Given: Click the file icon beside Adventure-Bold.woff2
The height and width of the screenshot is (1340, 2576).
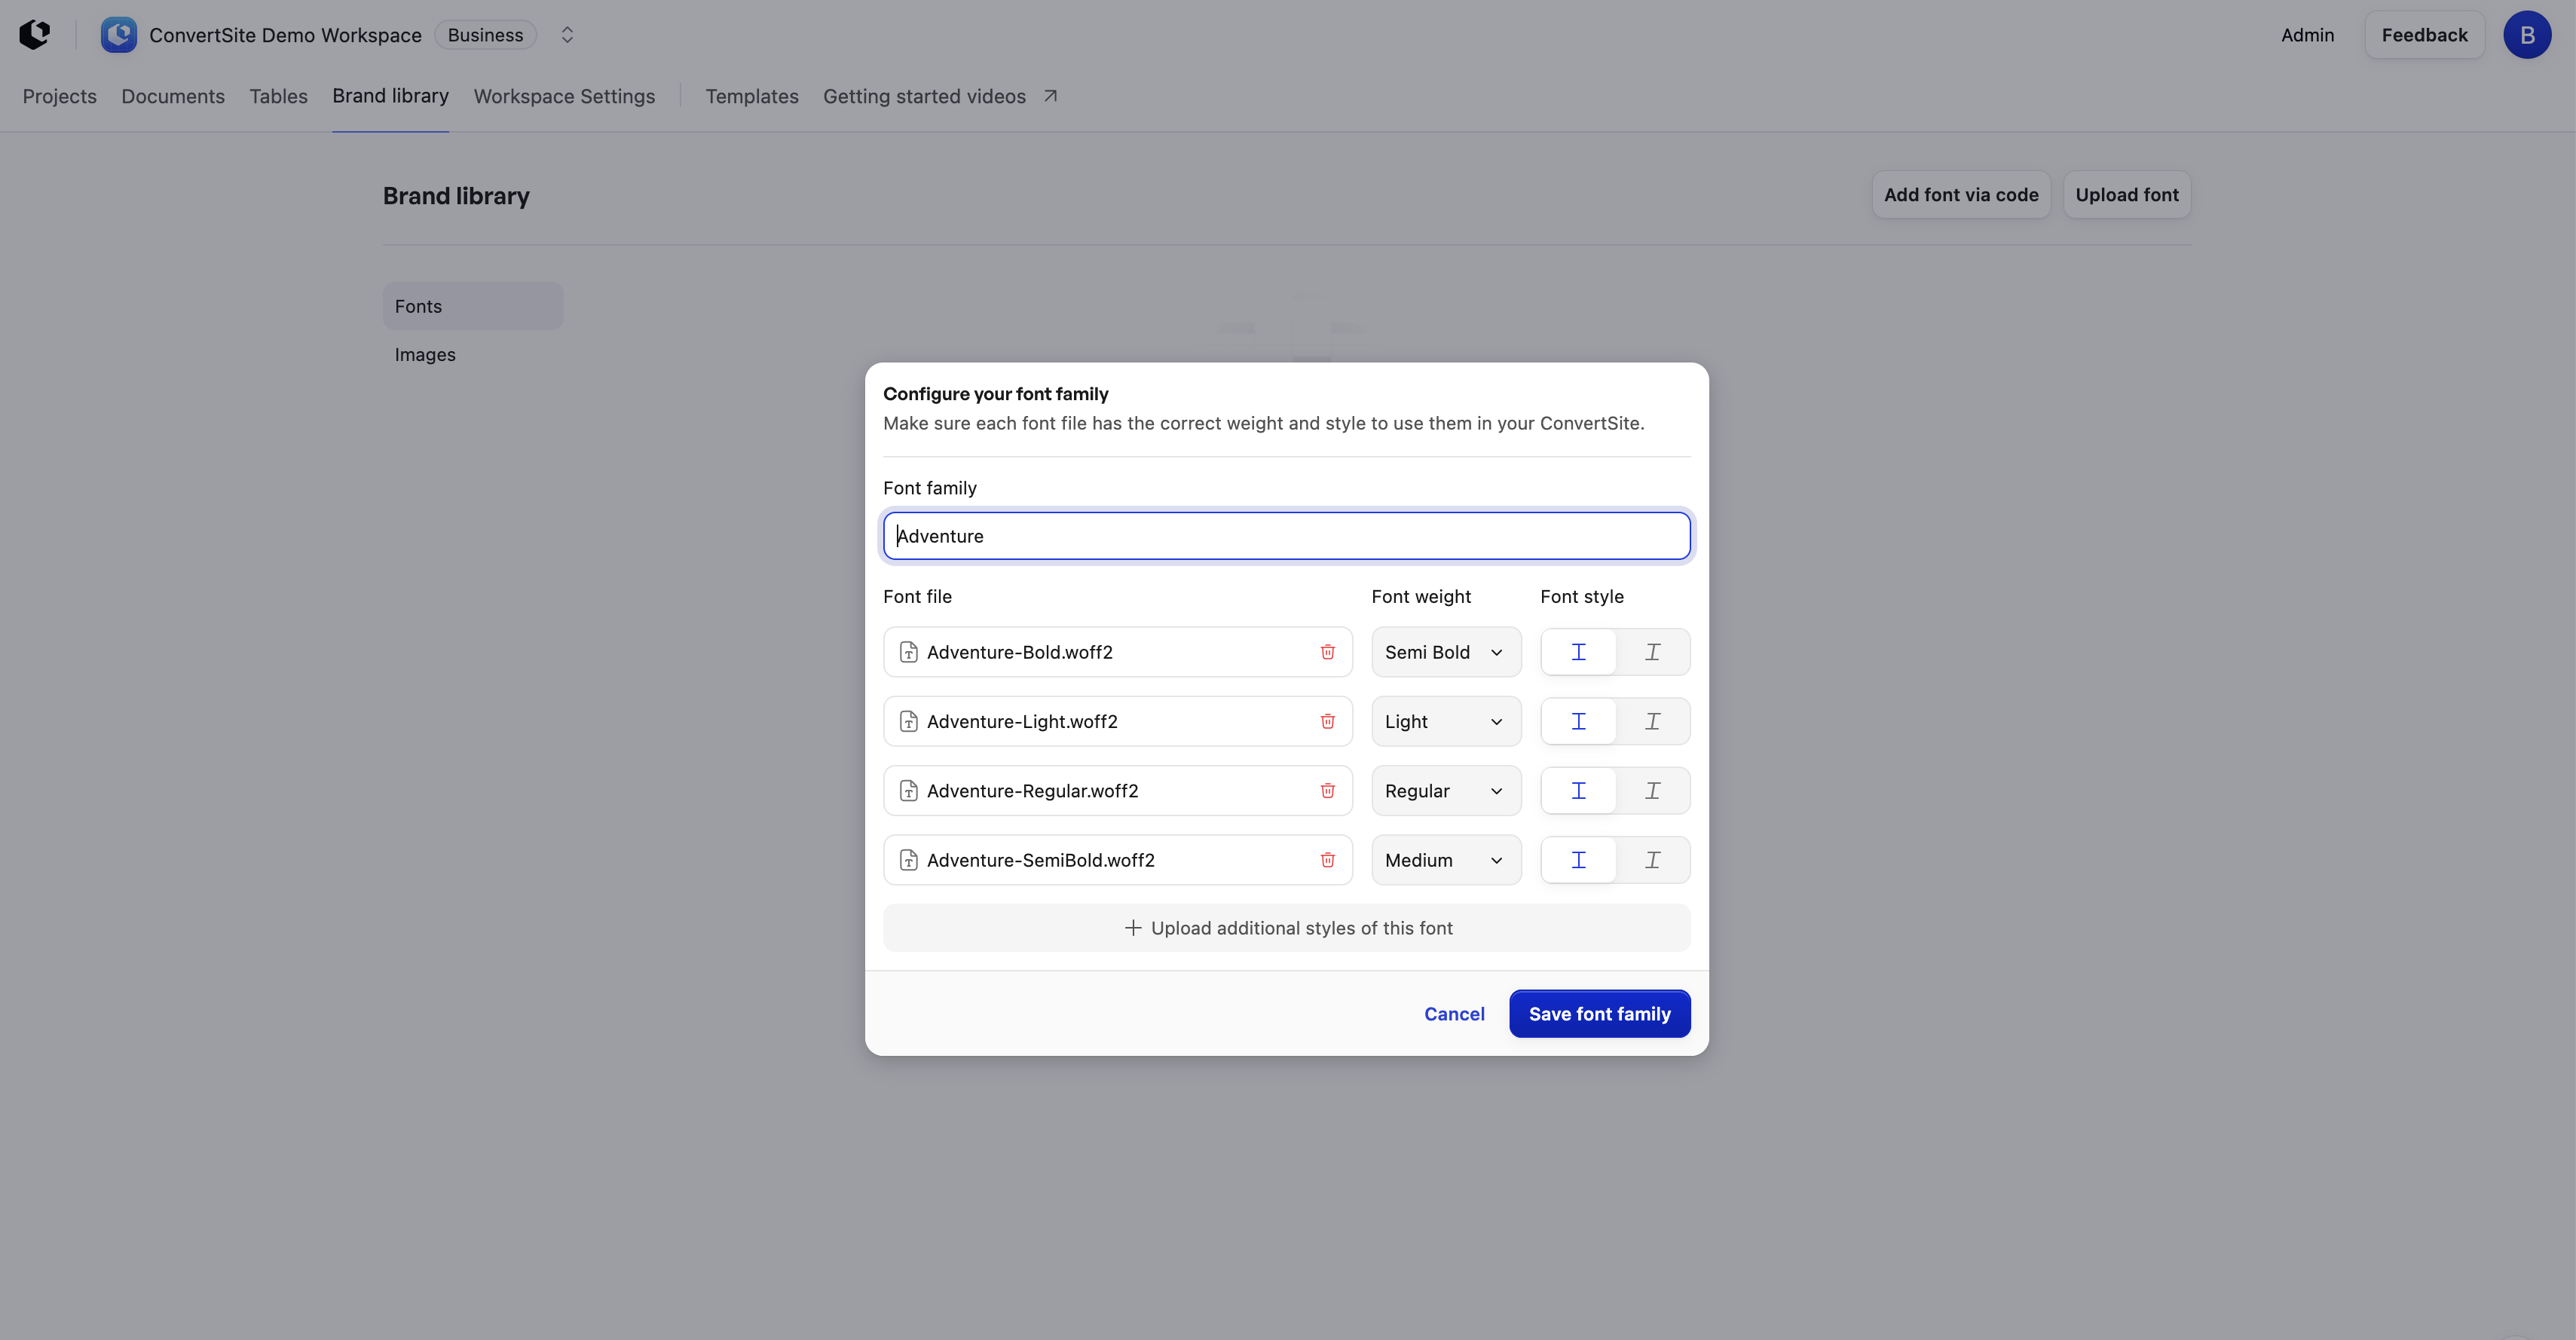Looking at the screenshot, I should click(908, 652).
